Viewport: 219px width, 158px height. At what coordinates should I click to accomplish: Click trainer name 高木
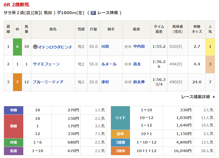click(x=137, y=64)
